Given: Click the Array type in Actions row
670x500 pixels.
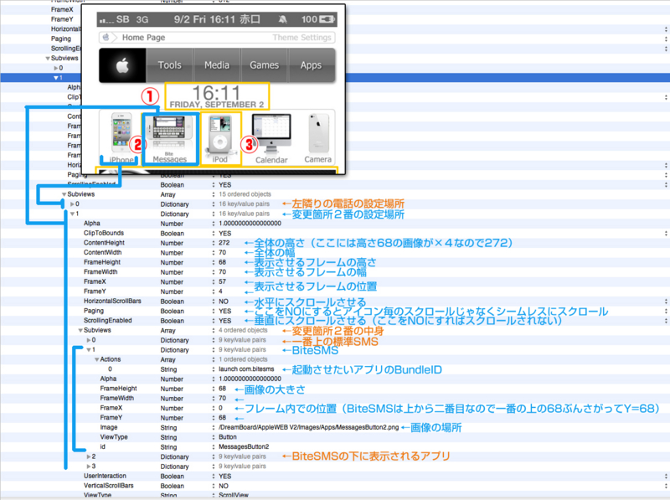Looking at the screenshot, I should [x=168, y=359].
